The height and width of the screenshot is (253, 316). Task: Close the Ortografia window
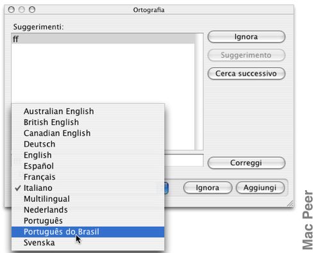pyautogui.click(x=11, y=10)
